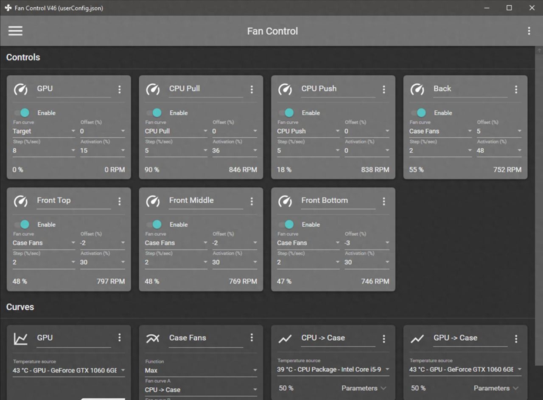This screenshot has height=400, width=543.
Task: Open the hamburger navigation menu
Action: 15,31
